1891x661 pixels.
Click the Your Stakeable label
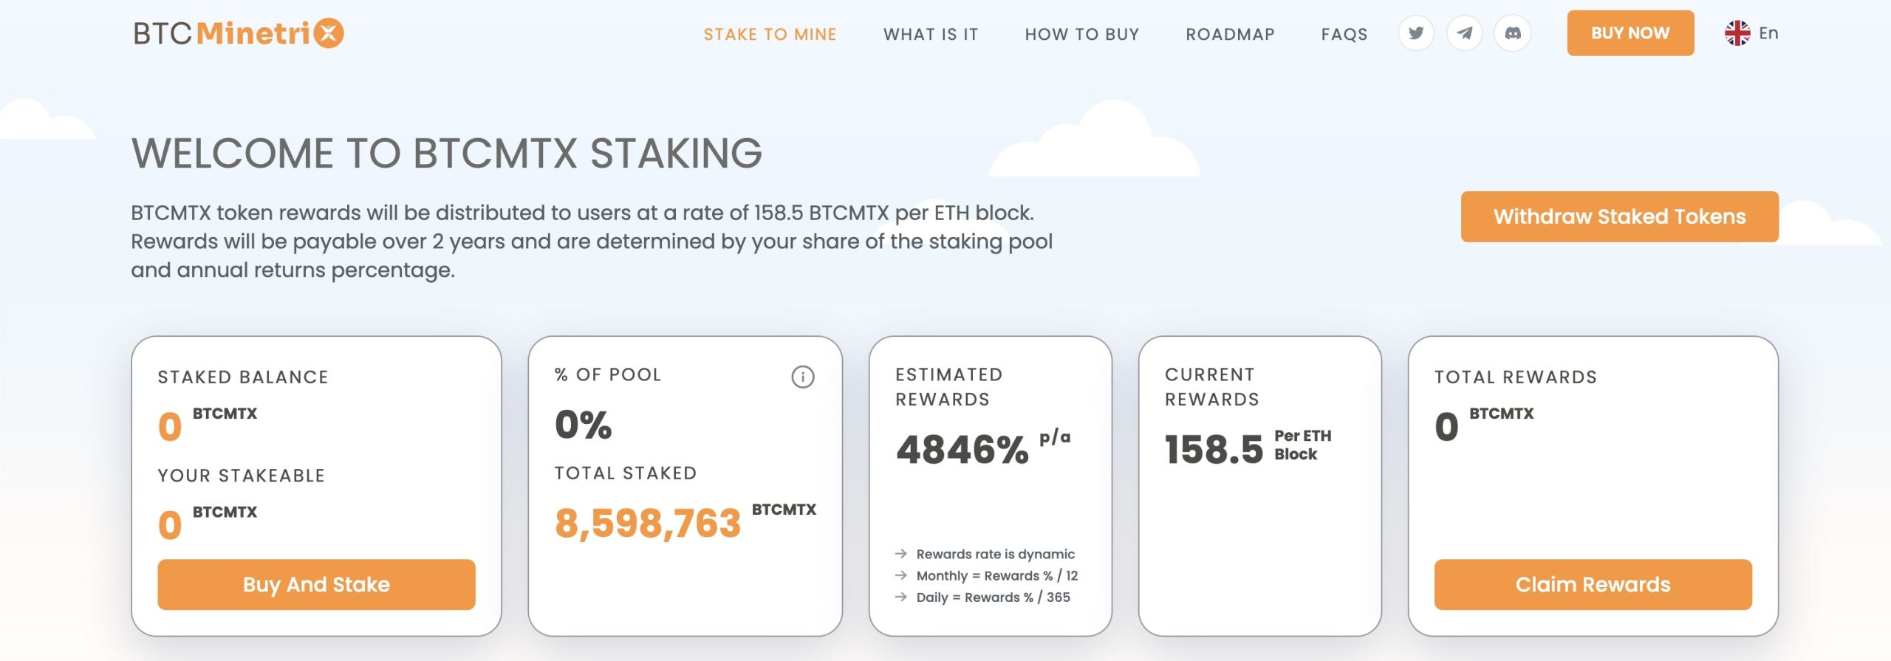(x=242, y=476)
